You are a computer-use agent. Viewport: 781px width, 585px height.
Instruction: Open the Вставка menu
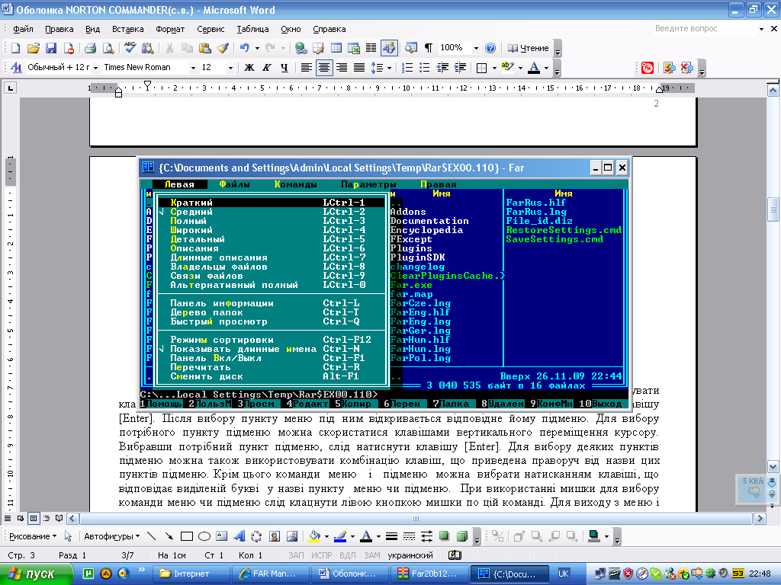click(127, 29)
